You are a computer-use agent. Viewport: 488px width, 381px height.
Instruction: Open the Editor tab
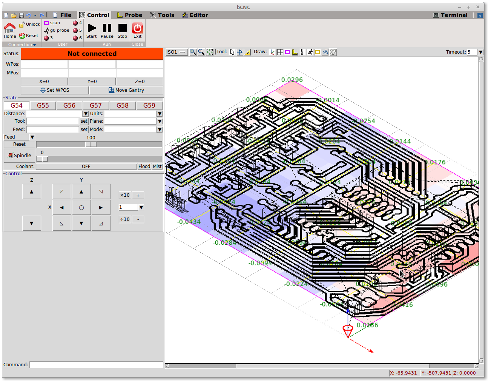(195, 15)
